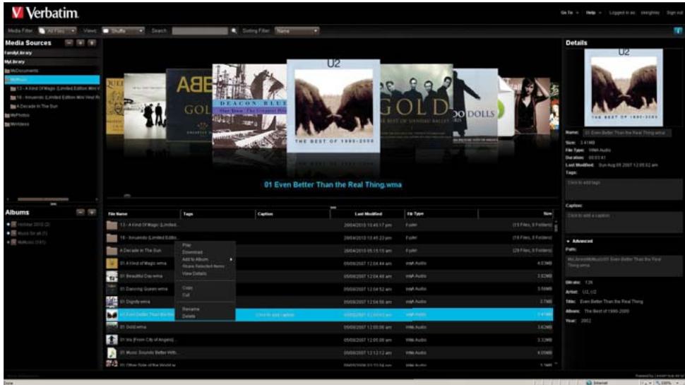The height and width of the screenshot is (385, 685).
Task: Open Add to Album submenu
Action: pos(205,259)
